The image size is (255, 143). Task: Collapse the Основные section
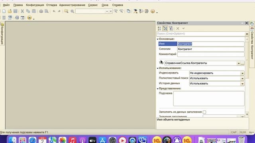pyautogui.click(x=158, y=39)
